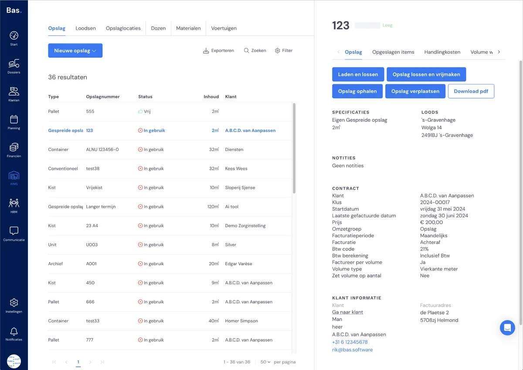
Task: Click the user avatar in sidebar
Action: [14, 361]
